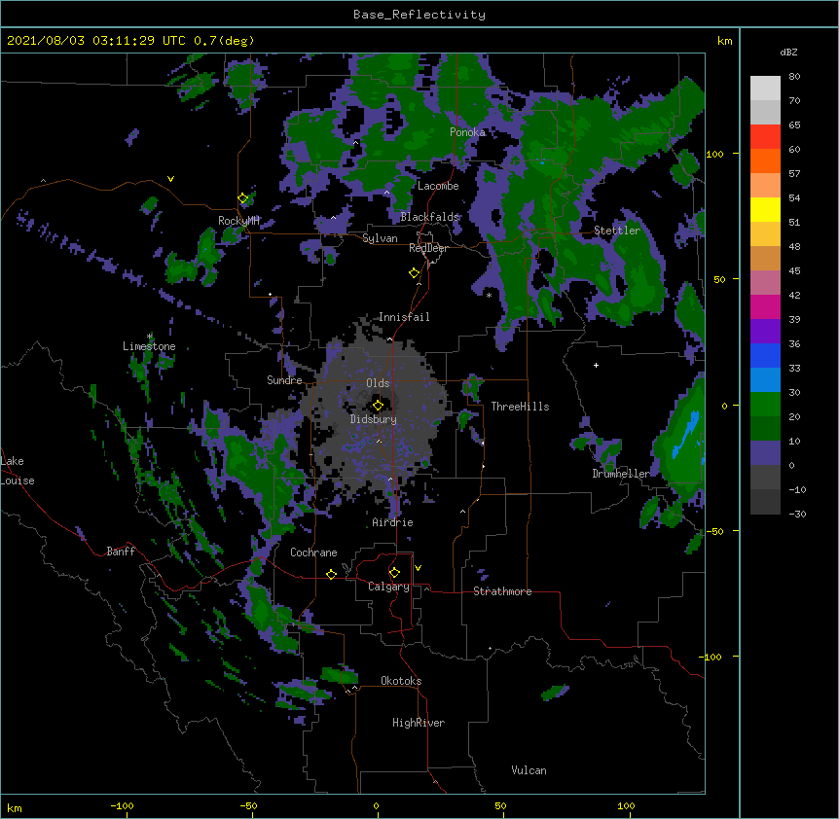Click the yellow marker below RedDeer
Screen dimensions: 839x819
[x=415, y=273]
